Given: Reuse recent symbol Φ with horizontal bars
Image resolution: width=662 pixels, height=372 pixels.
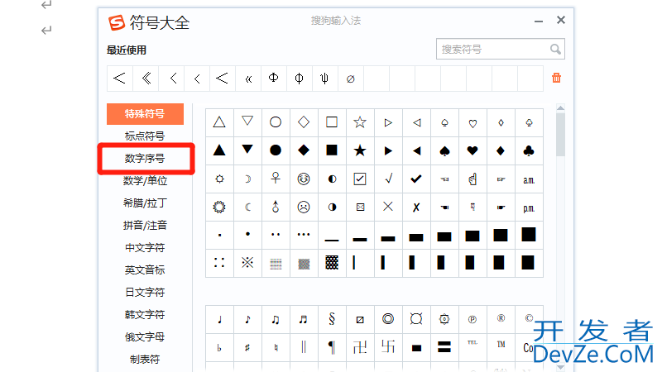Looking at the screenshot, I should click(274, 78).
